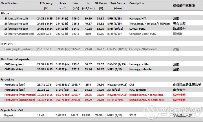Click the 'Voc' column header
This screenshot has width=203, height=122.
(x=76, y=3)
